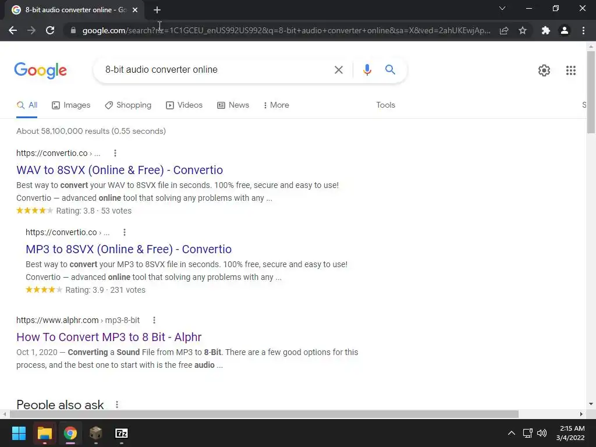Viewport: 596px width, 447px height.
Task: Open the Chrome three-dot menu
Action: point(583,30)
